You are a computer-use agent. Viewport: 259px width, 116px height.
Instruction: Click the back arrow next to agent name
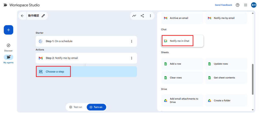22,16
